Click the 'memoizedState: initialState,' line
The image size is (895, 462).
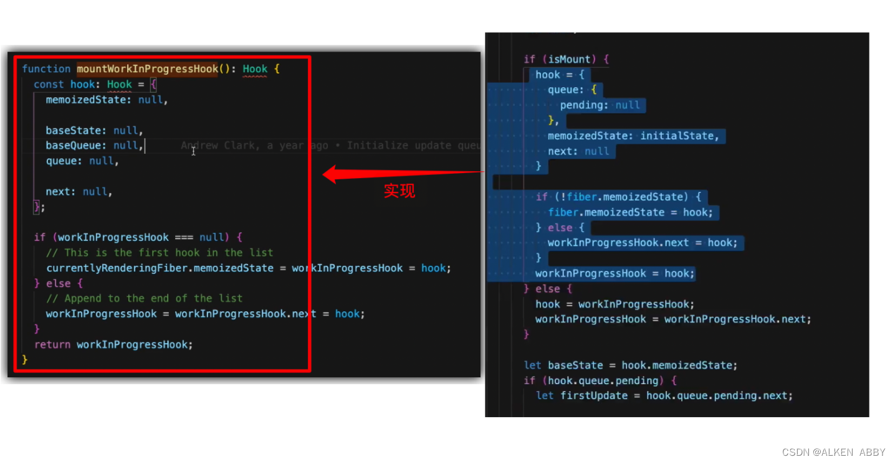tap(633, 136)
